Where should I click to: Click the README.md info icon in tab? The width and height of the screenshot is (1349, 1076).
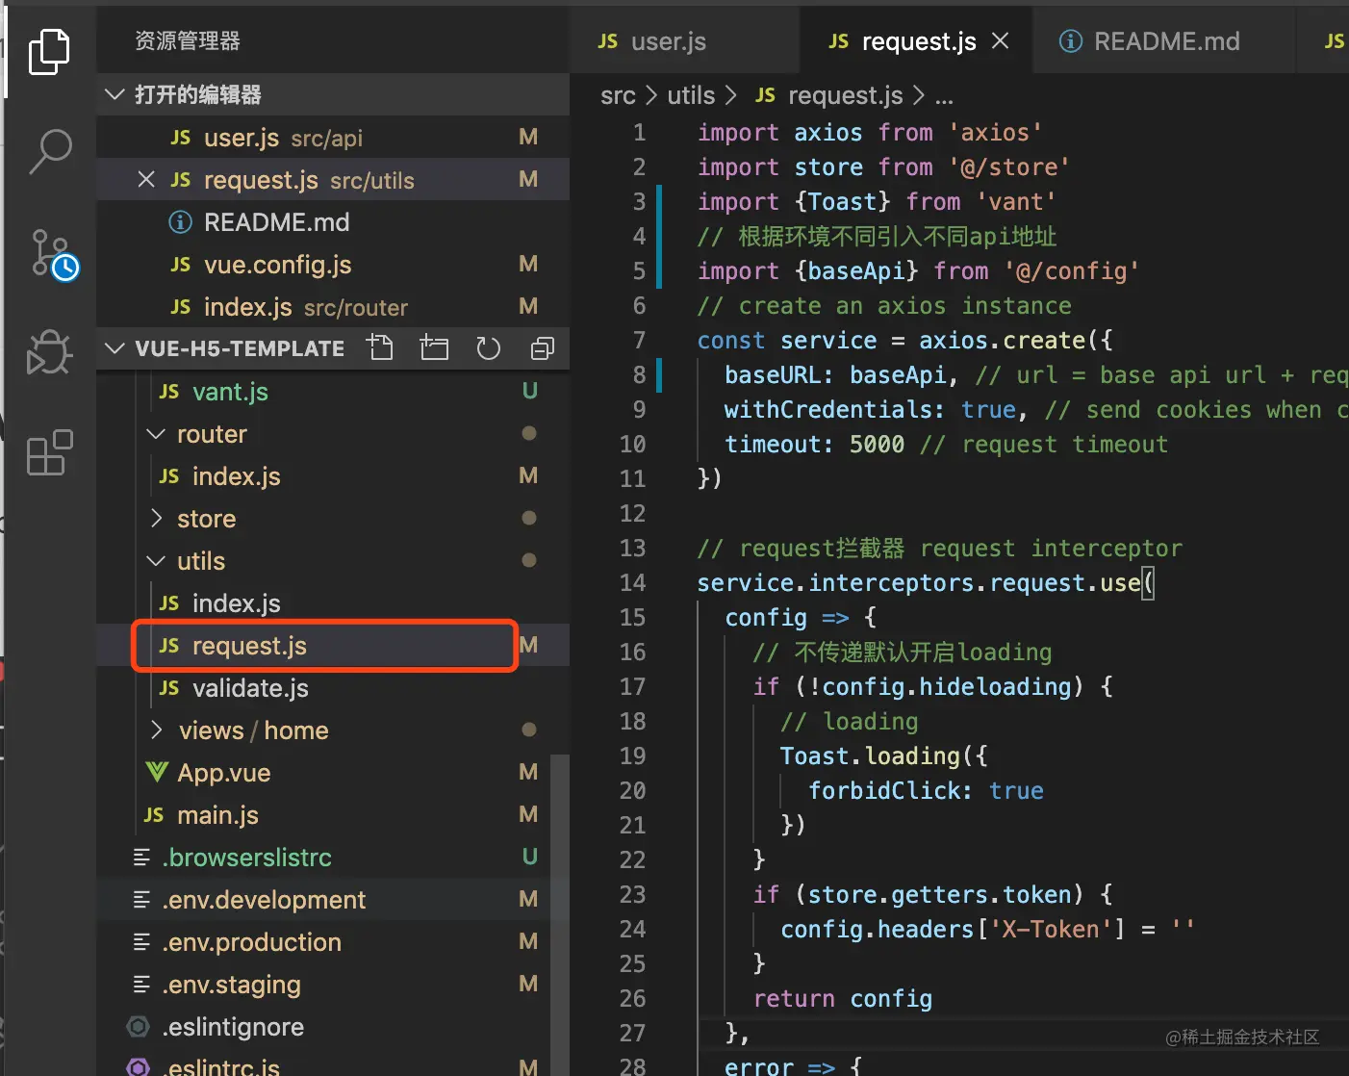coord(1070,41)
